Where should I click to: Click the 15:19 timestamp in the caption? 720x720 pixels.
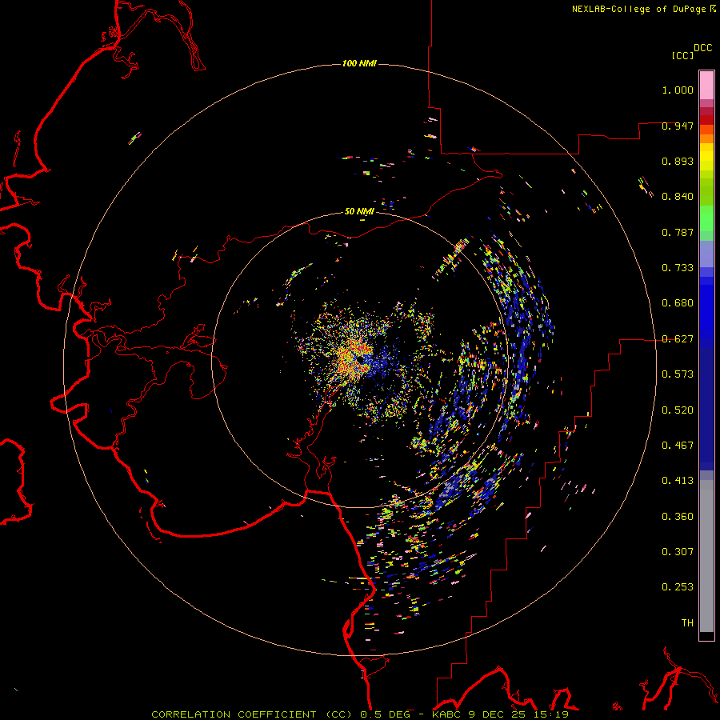(552, 714)
